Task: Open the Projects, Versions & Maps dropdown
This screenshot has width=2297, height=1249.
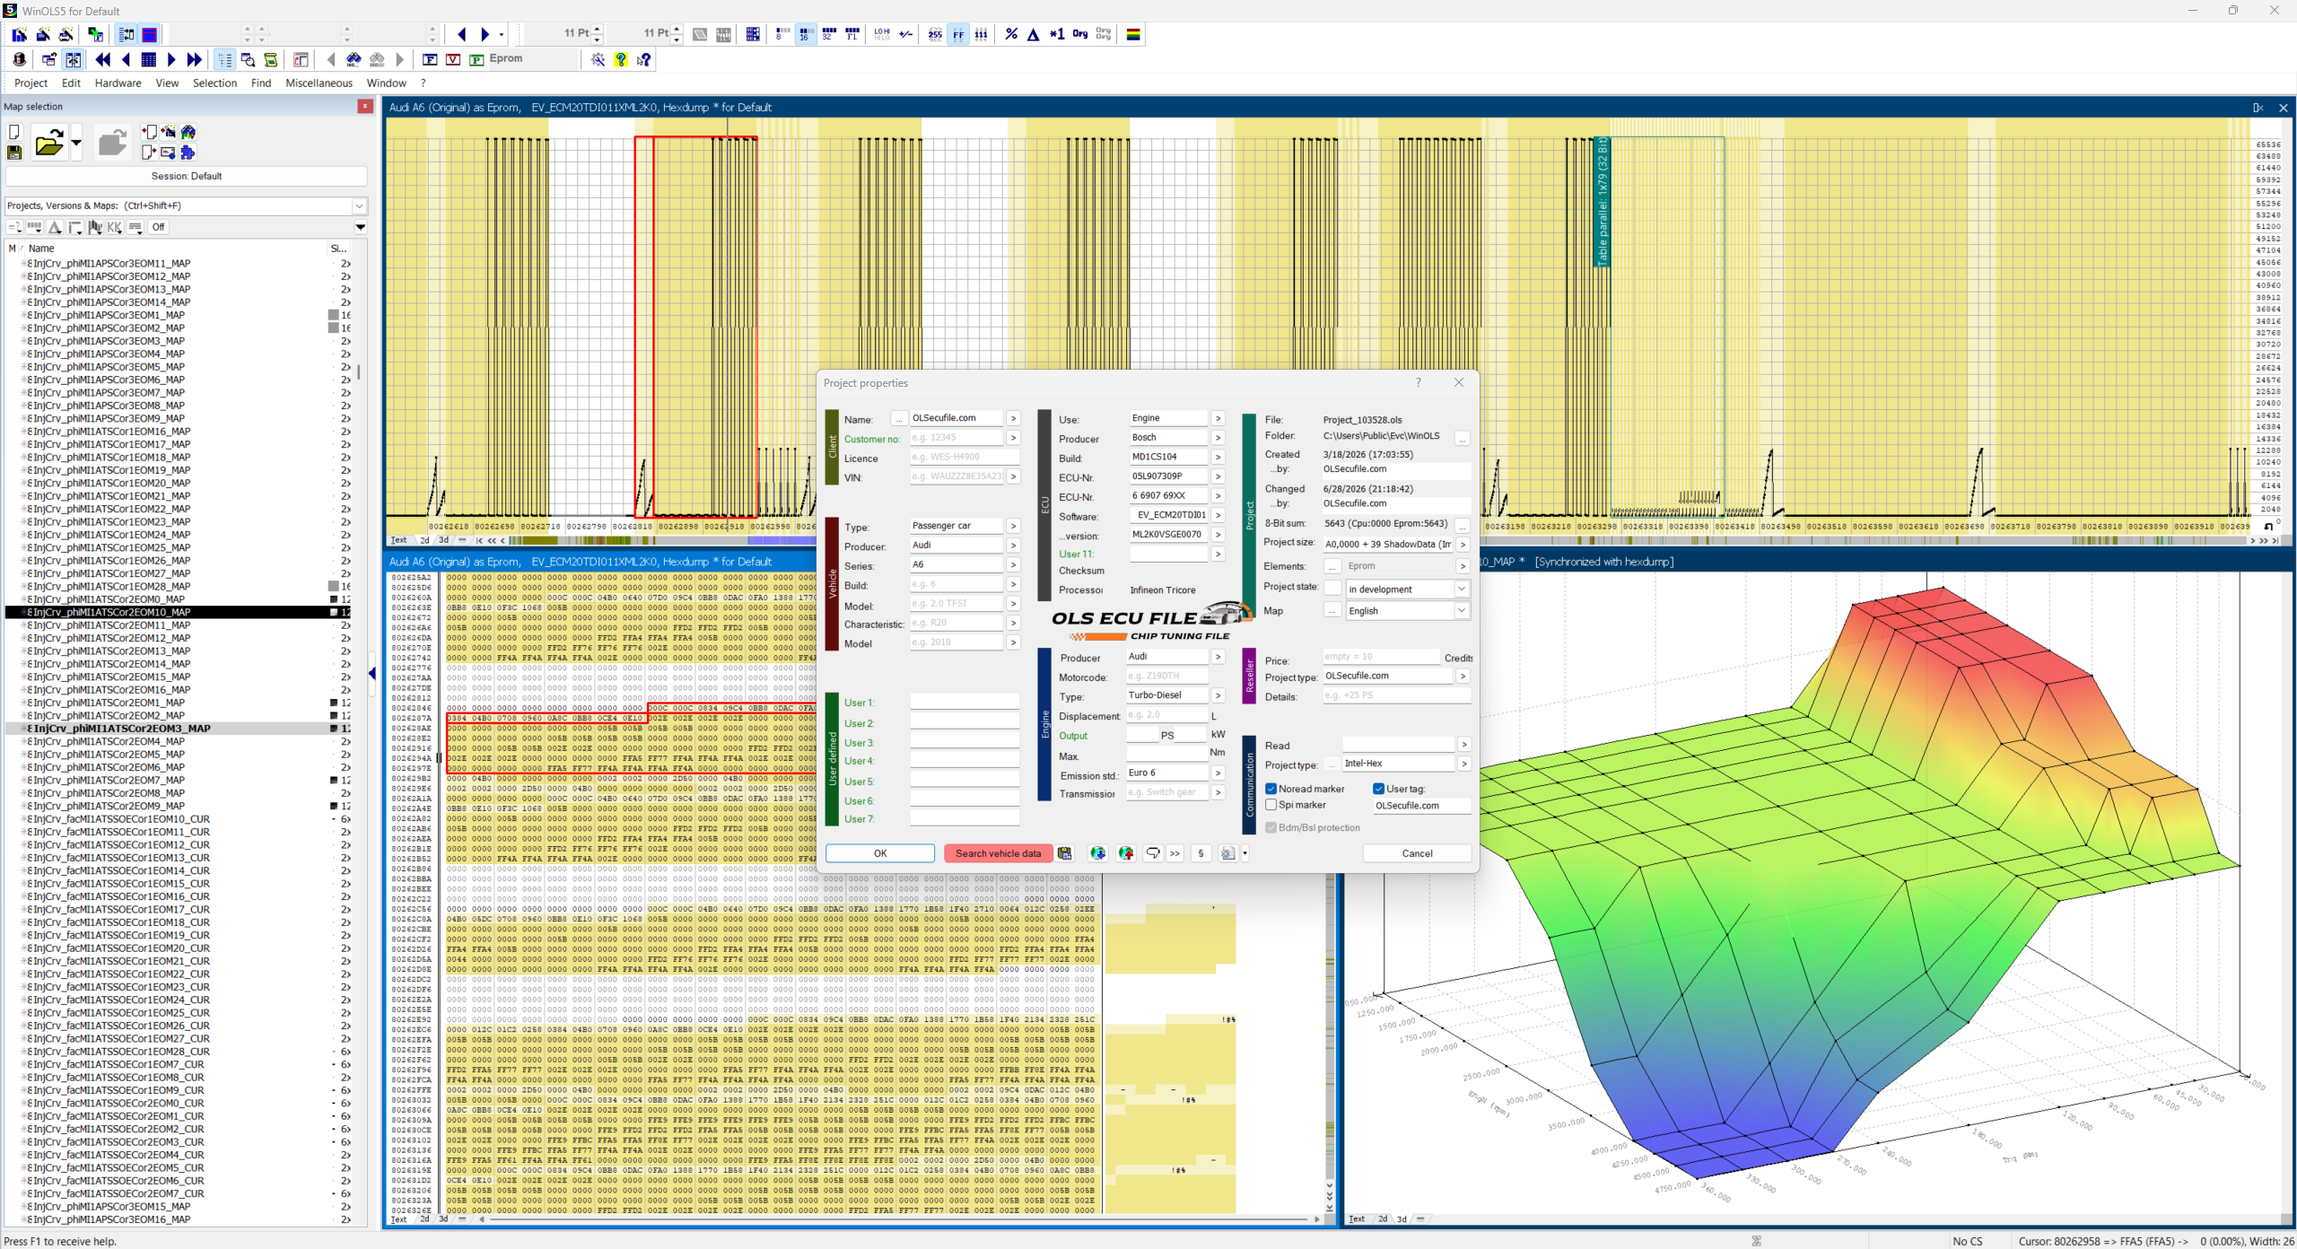Action: [x=360, y=205]
